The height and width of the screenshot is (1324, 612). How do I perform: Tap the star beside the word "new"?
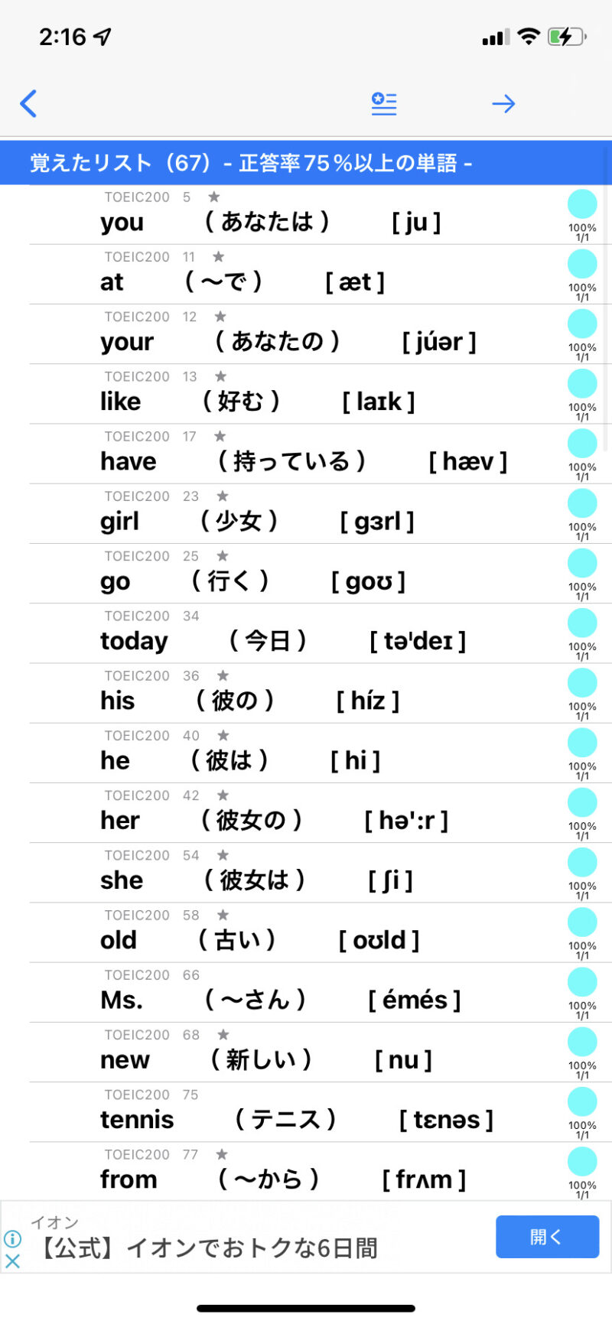click(223, 1035)
